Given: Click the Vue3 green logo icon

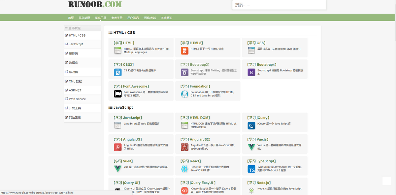Looking at the screenshot, I should [118, 169].
